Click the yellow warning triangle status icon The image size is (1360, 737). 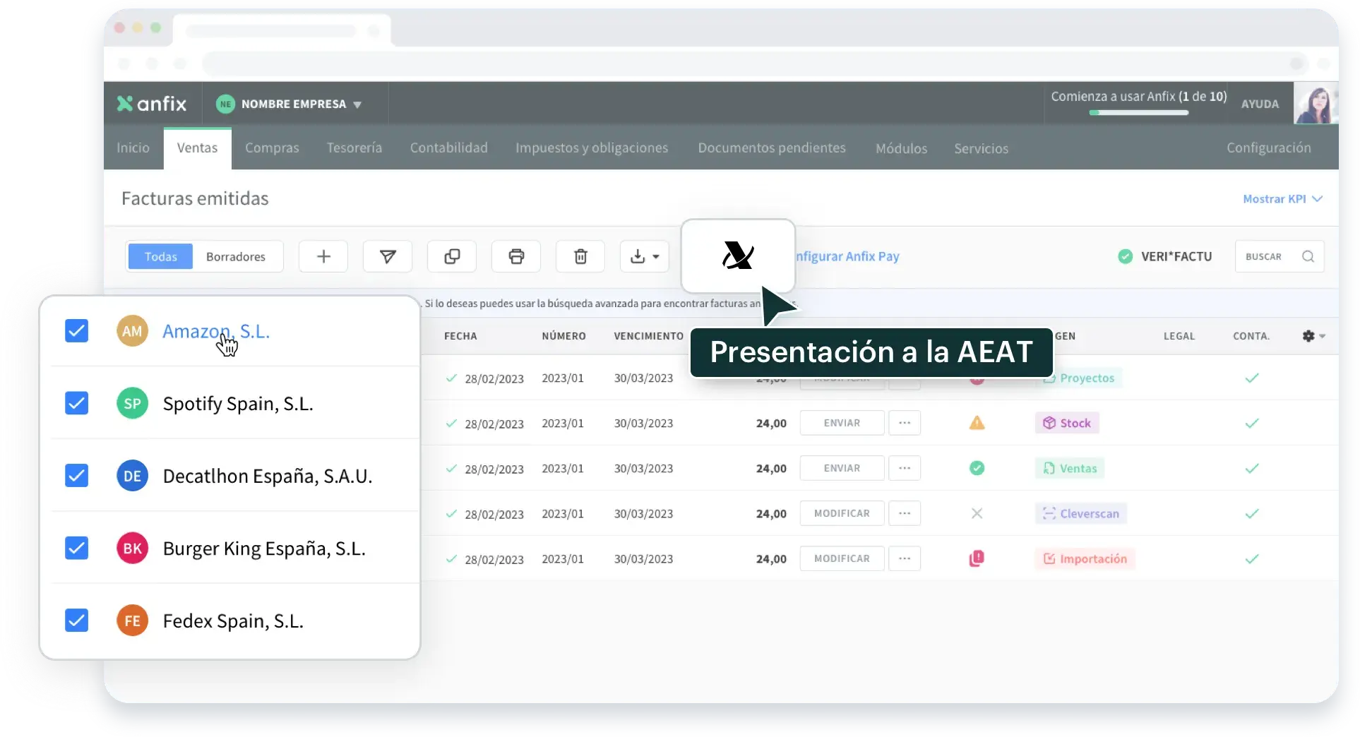click(977, 423)
